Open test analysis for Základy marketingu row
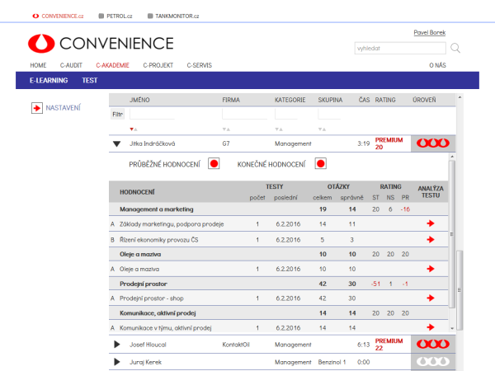The width and height of the screenshot is (495, 371). 431,223
